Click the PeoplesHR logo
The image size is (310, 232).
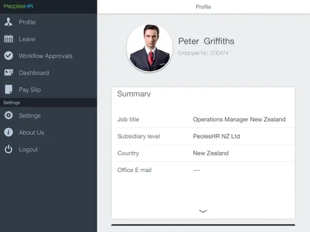pyautogui.click(x=18, y=6)
